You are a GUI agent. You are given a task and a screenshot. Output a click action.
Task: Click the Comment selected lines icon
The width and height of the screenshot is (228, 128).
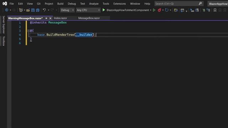click(x=204, y=10)
